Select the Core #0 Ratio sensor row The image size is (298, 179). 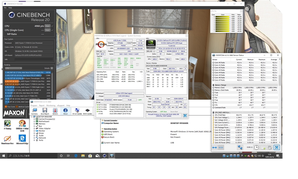click(x=245, y=62)
